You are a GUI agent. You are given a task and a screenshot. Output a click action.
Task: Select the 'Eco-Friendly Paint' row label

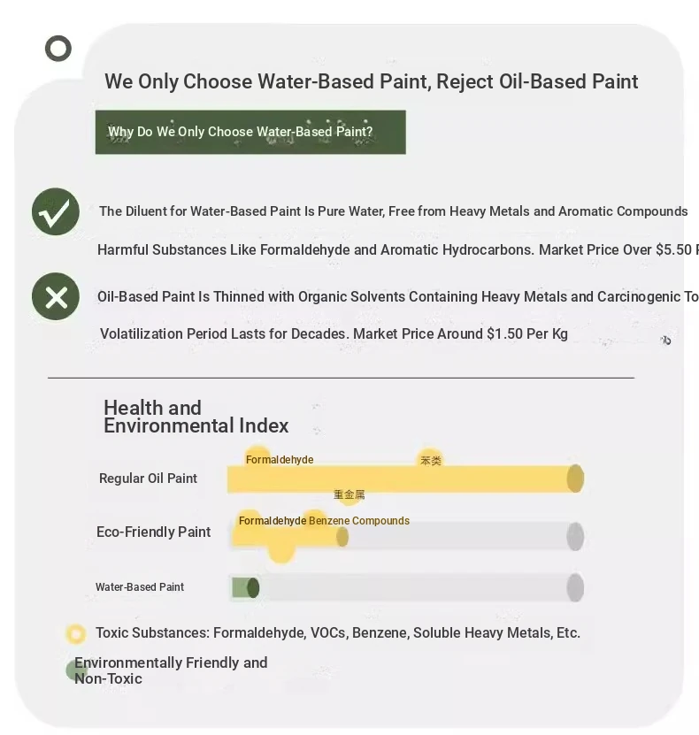click(153, 532)
